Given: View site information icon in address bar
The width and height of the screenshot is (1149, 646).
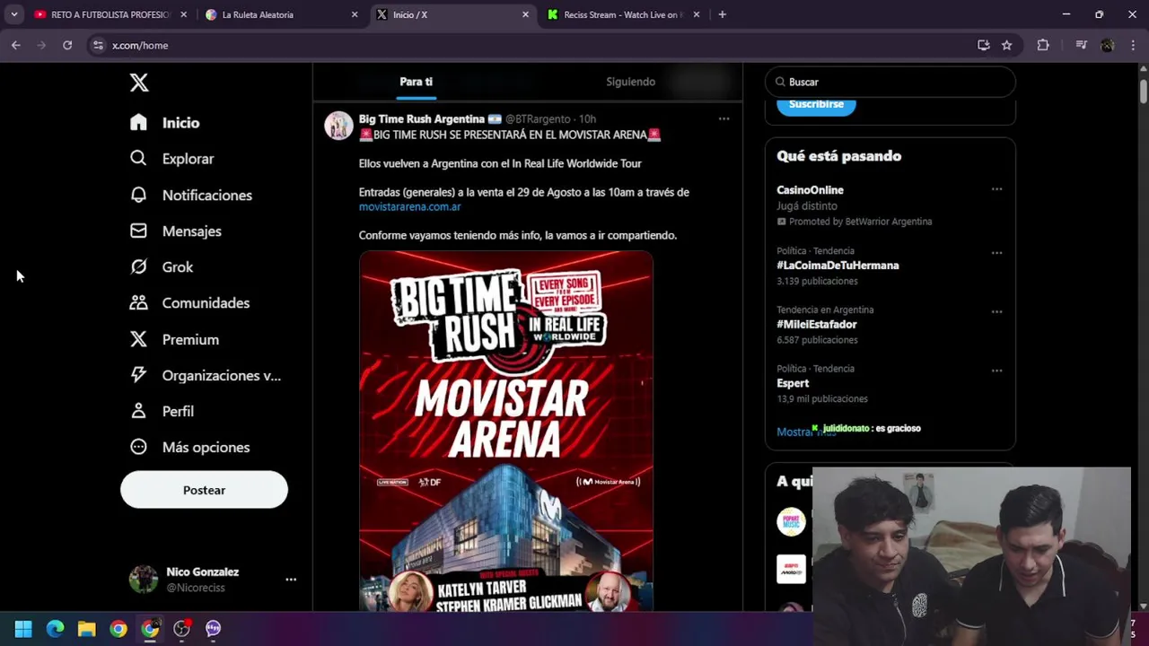Looking at the screenshot, I should pyautogui.click(x=98, y=45).
